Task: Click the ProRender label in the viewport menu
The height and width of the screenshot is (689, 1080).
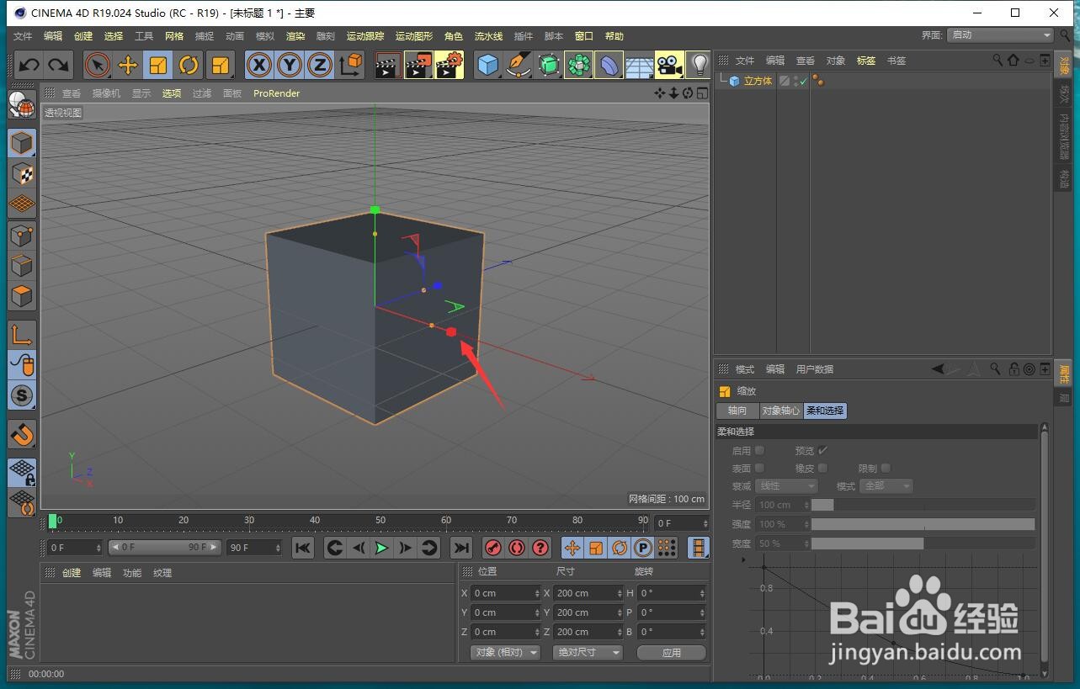Action: tap(276, 93)
